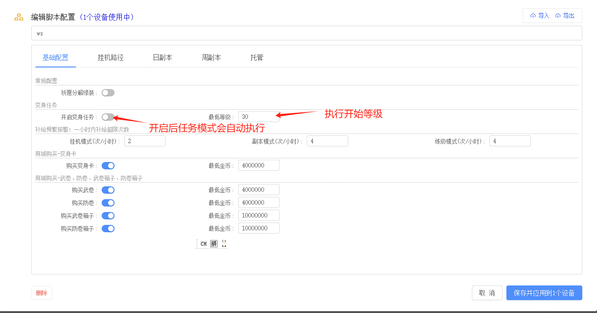Screen dimensions: 597x313
Task: Disable 购买变身卡 toggle
Action: point(108,166)
